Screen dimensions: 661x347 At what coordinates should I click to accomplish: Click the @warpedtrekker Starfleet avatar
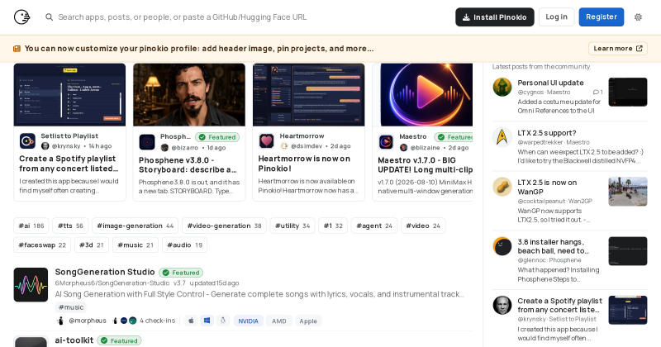(x=502, y=137)
